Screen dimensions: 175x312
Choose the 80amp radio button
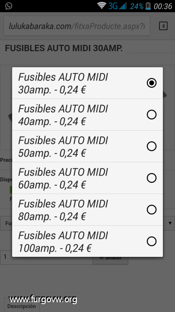point(152,210)
